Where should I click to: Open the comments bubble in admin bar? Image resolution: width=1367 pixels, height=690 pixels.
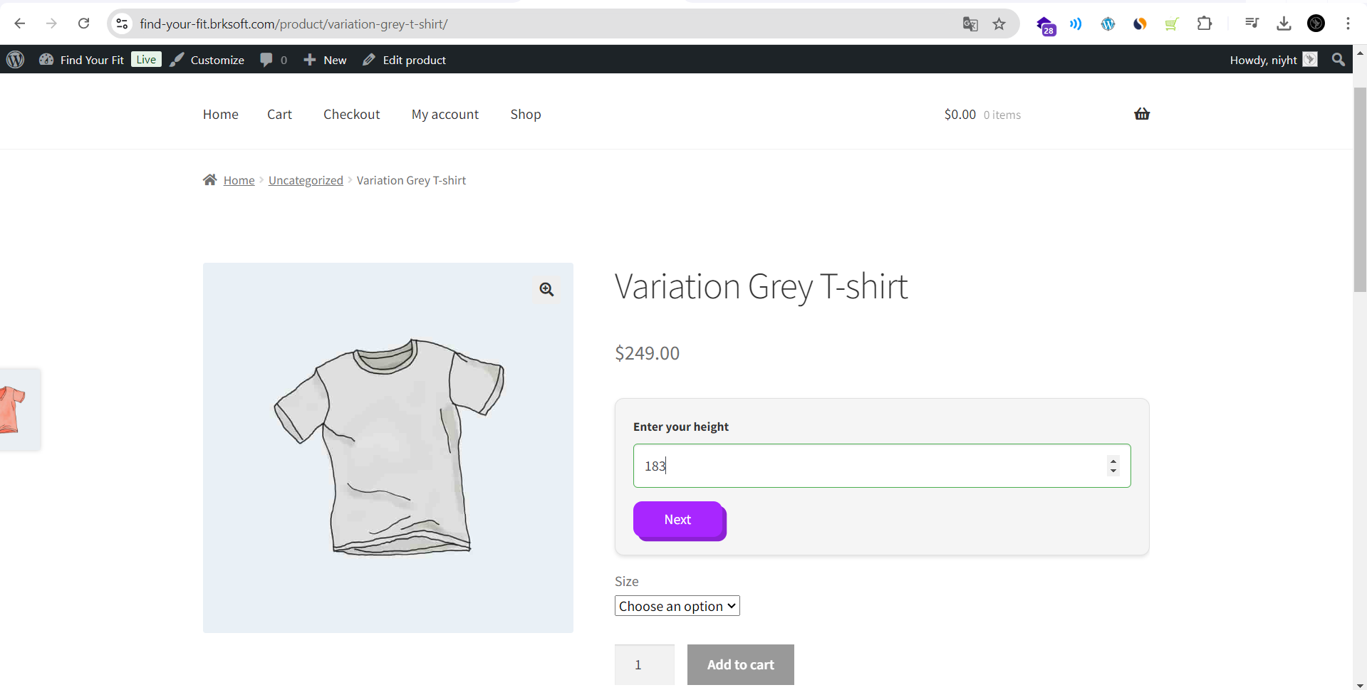[273, 60]
